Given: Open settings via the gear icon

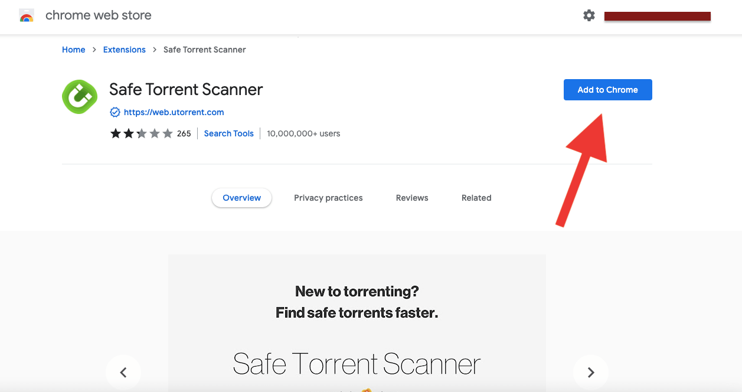Looking at the screenshot, I should point(589,16).
